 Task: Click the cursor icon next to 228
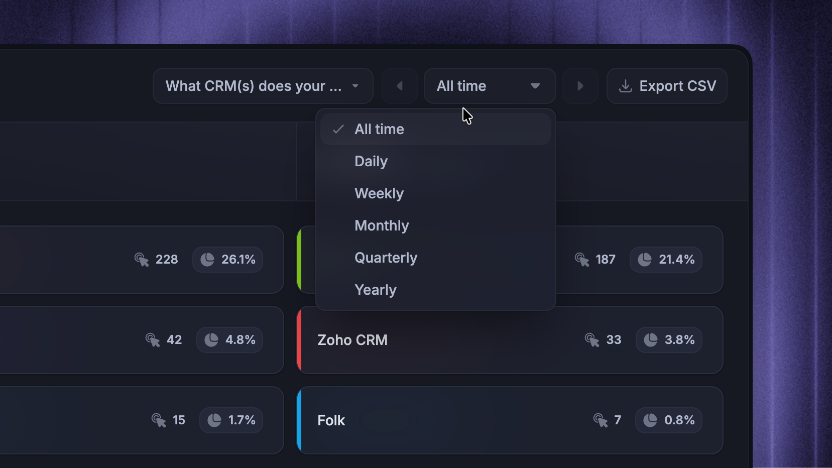142,260
